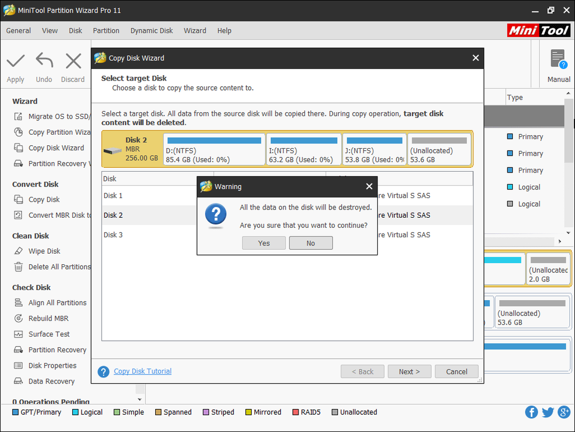Open the Copy Disk Tutorial link
575x432 pixels.
(142, 371)
